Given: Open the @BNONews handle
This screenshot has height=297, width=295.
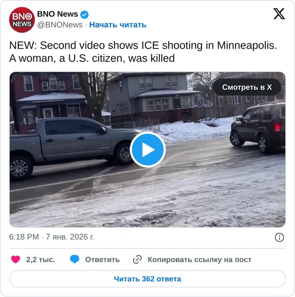Looking at the screenshot, I should click(60, 25).
